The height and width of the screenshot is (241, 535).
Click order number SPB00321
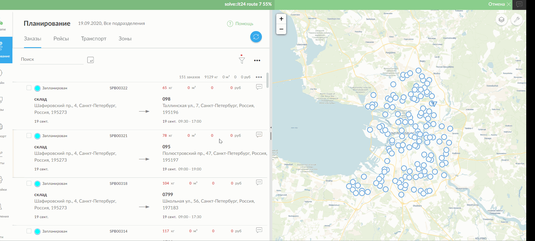119,136
